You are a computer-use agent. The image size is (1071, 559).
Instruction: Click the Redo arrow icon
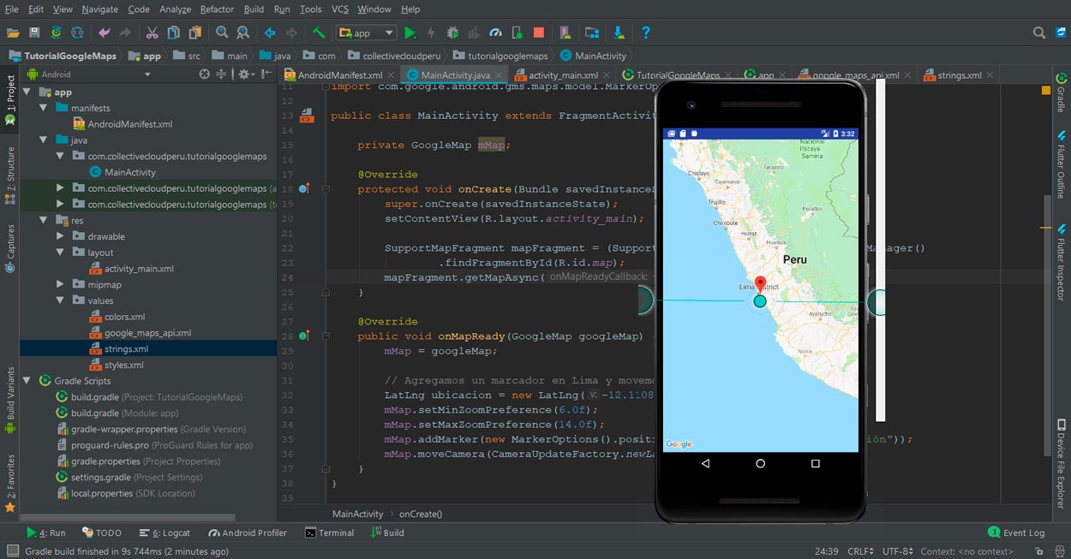coord(125,33)
